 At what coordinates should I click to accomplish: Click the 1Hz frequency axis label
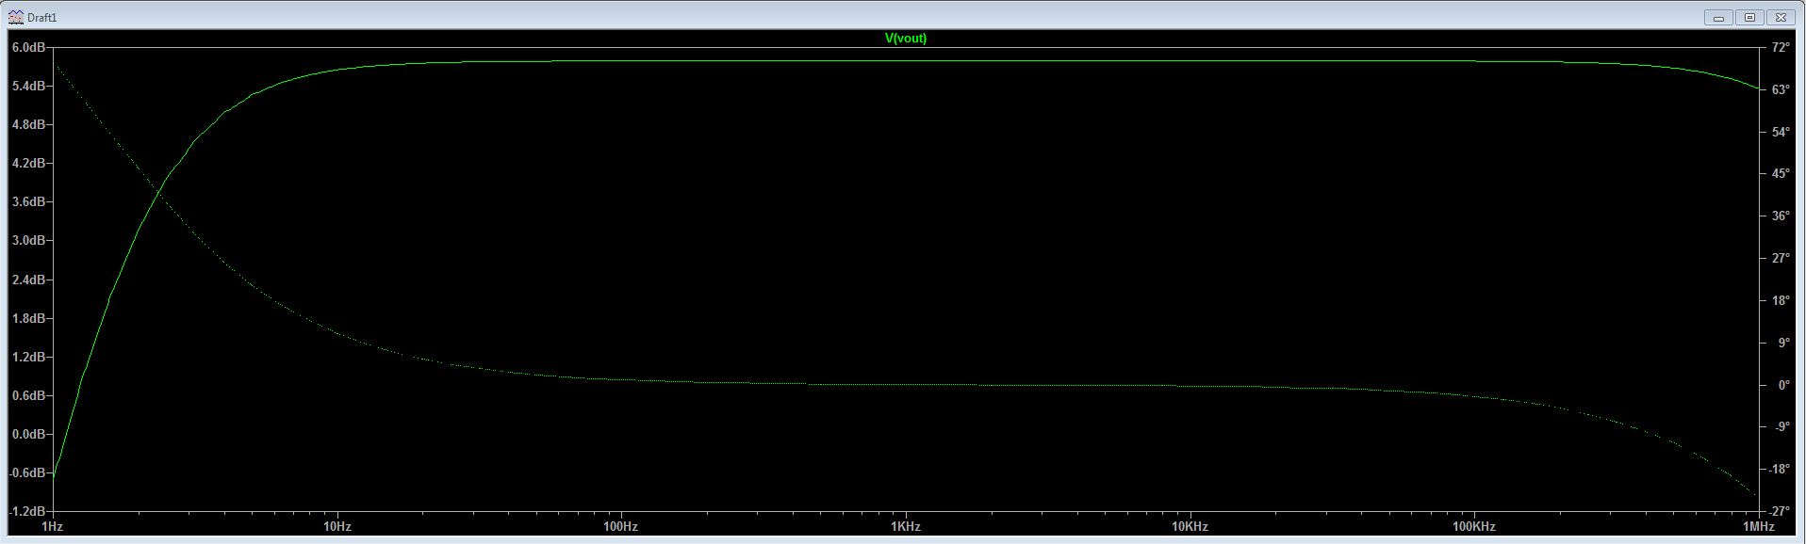click(52, 527)
